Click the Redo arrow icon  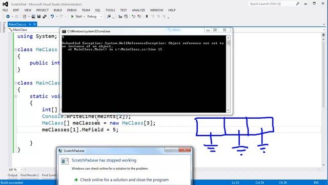pos(61,16)
